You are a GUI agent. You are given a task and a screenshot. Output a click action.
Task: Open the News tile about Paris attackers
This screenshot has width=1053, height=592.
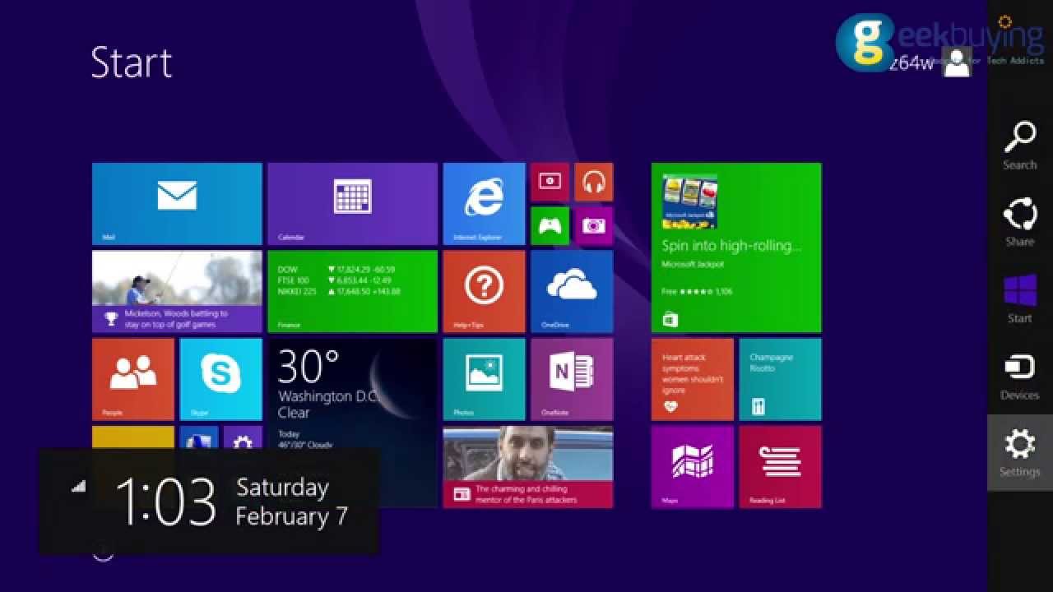pos(528,467)
